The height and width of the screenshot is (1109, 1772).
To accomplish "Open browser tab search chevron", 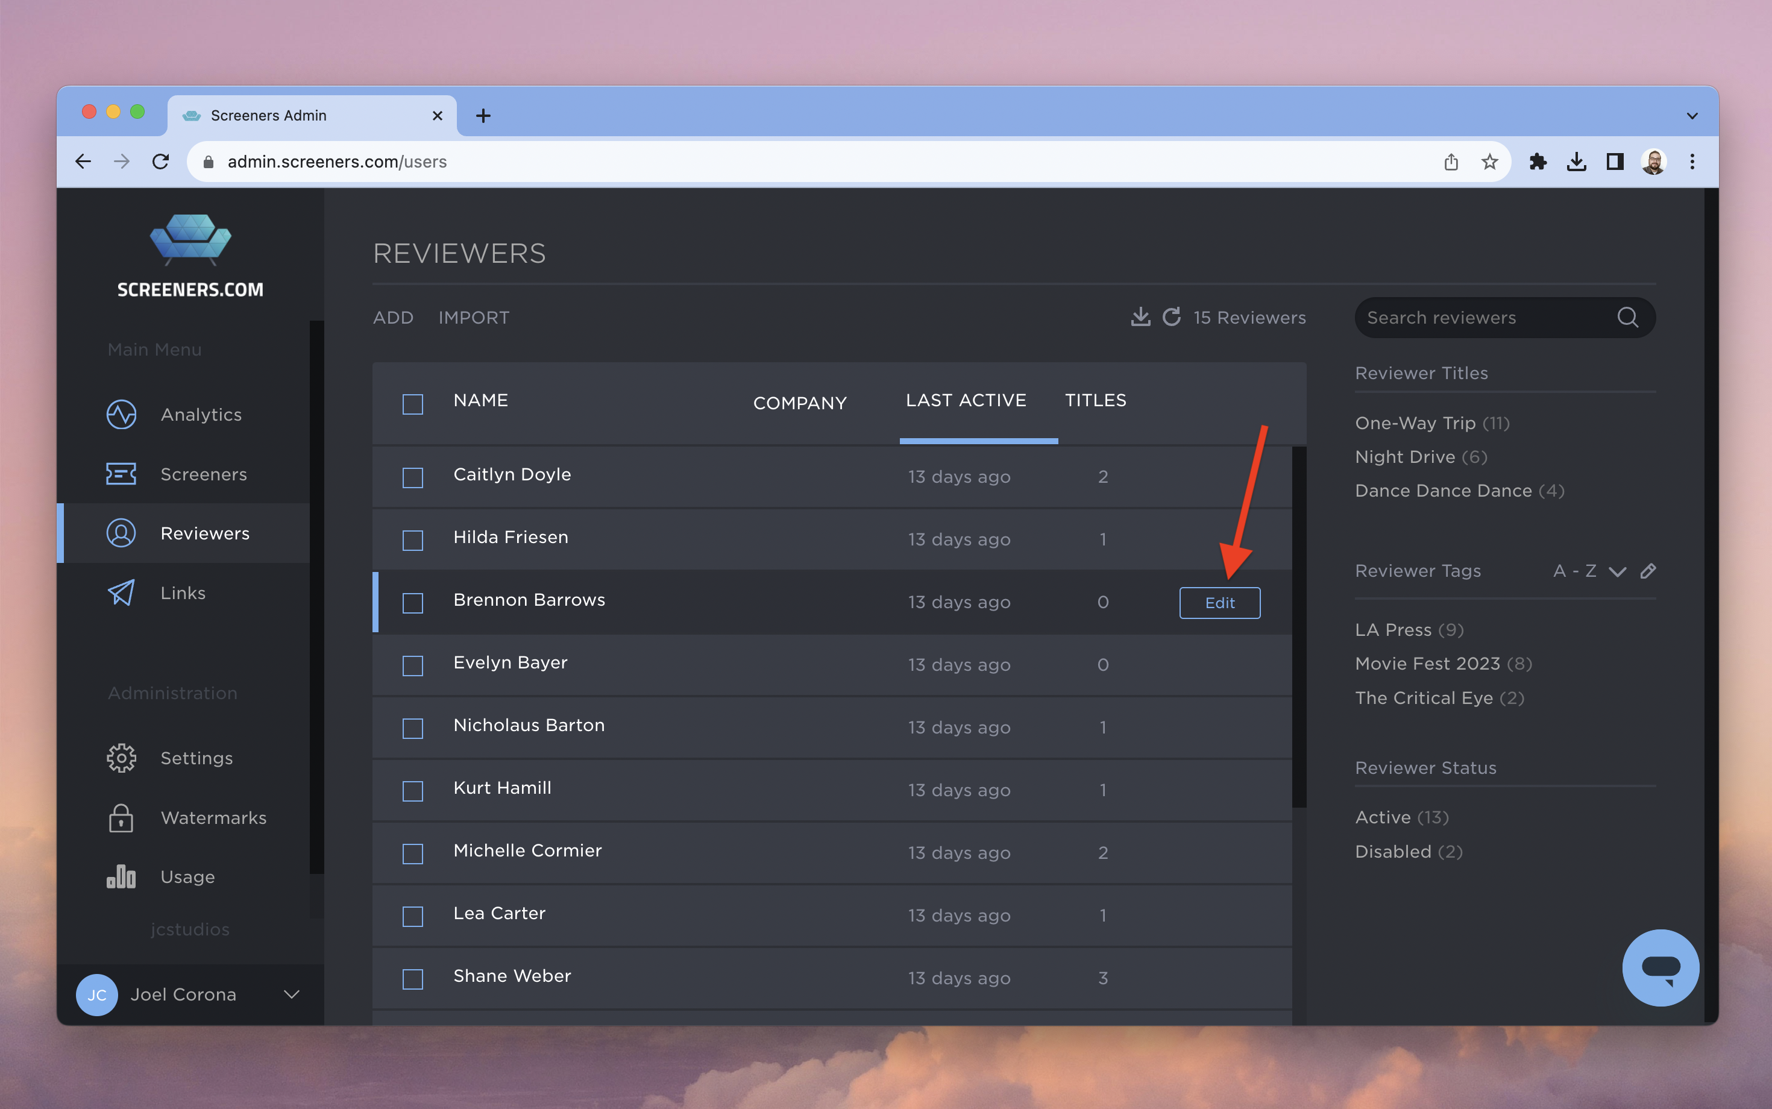I will 1692,116.
